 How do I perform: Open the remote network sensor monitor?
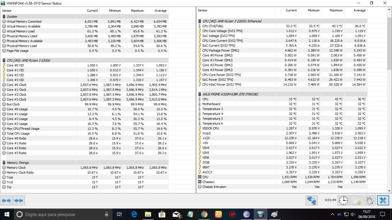(x=311, y=200)
